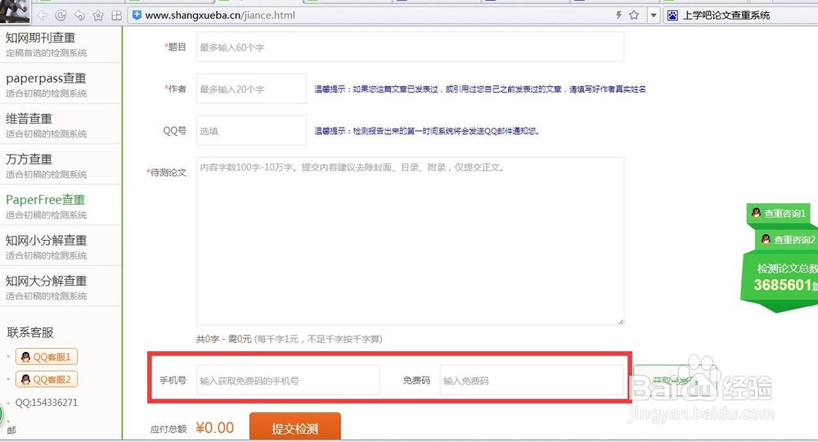The width and height of the screenshot is (818, 442).
Task: Reload the page with the refresh icon
Action: pyautogui.click(x=61, y=16)
